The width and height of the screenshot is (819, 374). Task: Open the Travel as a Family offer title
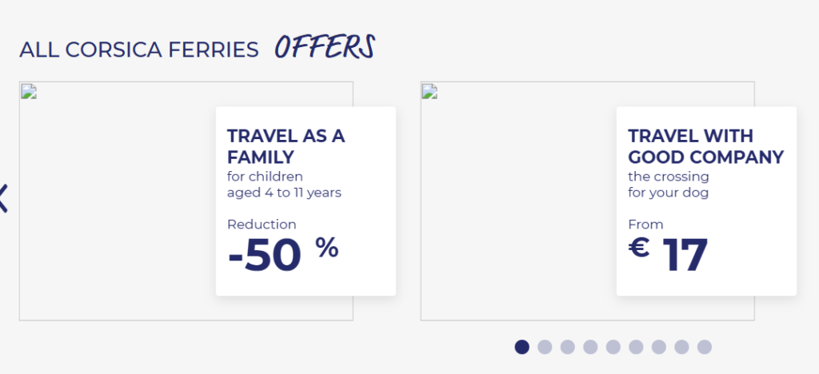point(286,146)
